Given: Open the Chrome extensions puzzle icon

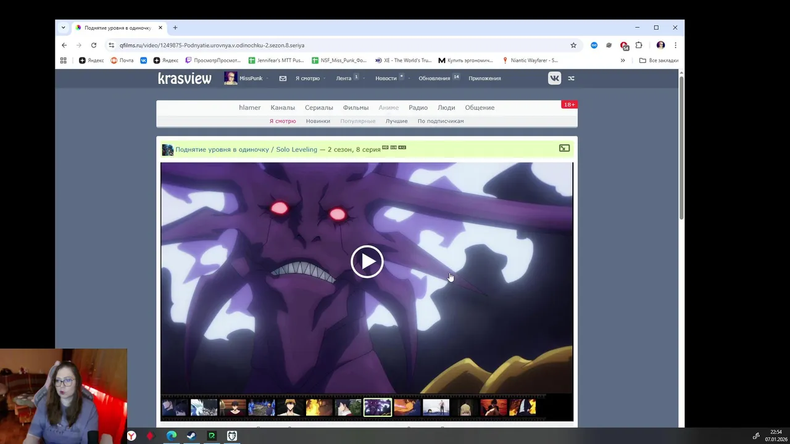Looking at the screenshot, I should click(x=639, y=45).
